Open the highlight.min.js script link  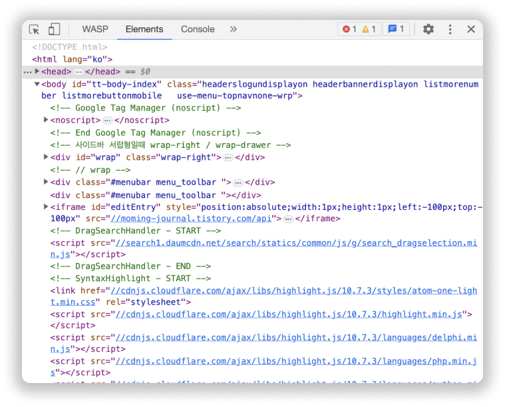(289, 314)
